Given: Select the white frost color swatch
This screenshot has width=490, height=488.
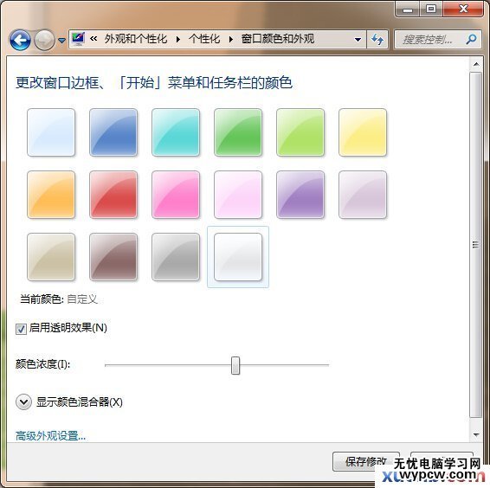Looking at the screenshot, I should click(238, 257).
